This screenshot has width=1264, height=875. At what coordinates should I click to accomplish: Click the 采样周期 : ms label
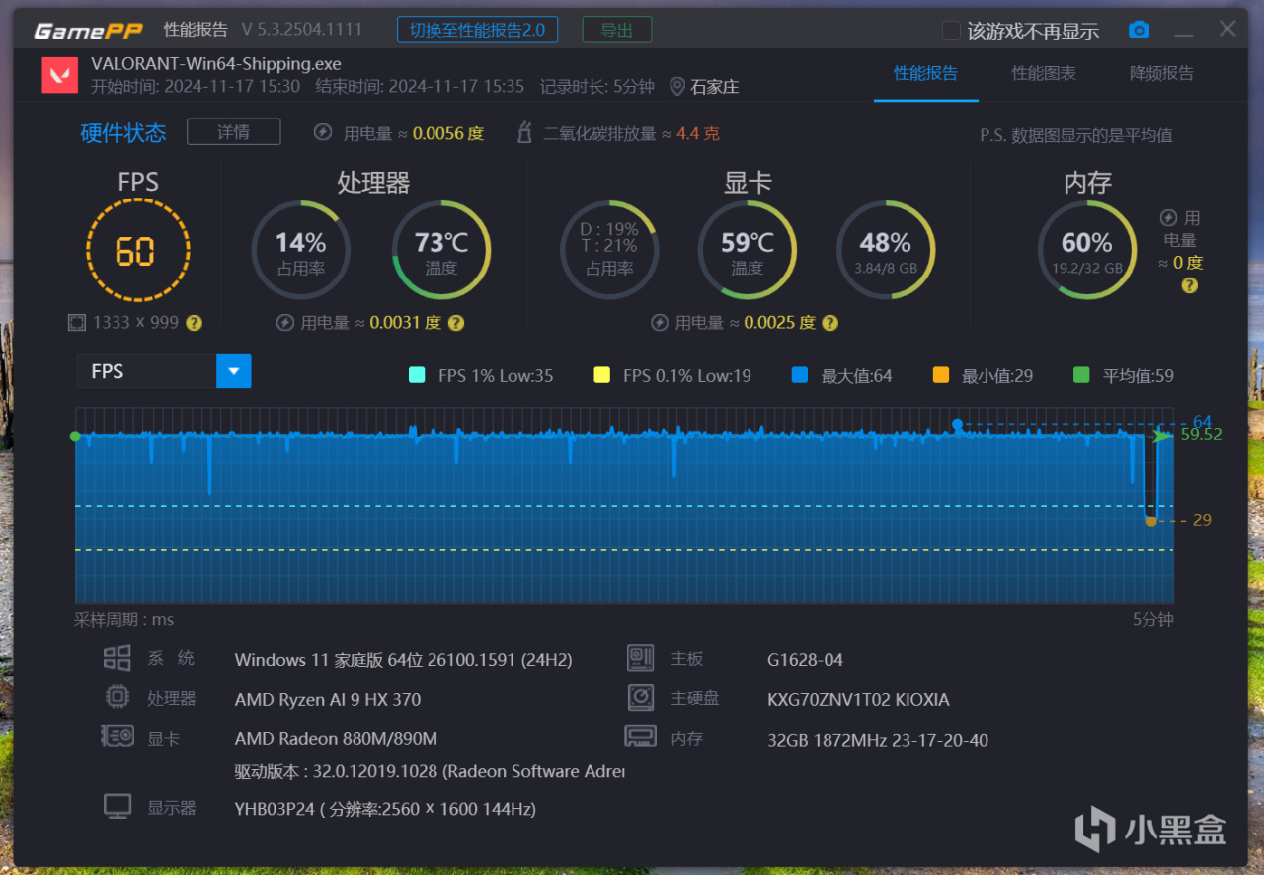click(123, 620)
